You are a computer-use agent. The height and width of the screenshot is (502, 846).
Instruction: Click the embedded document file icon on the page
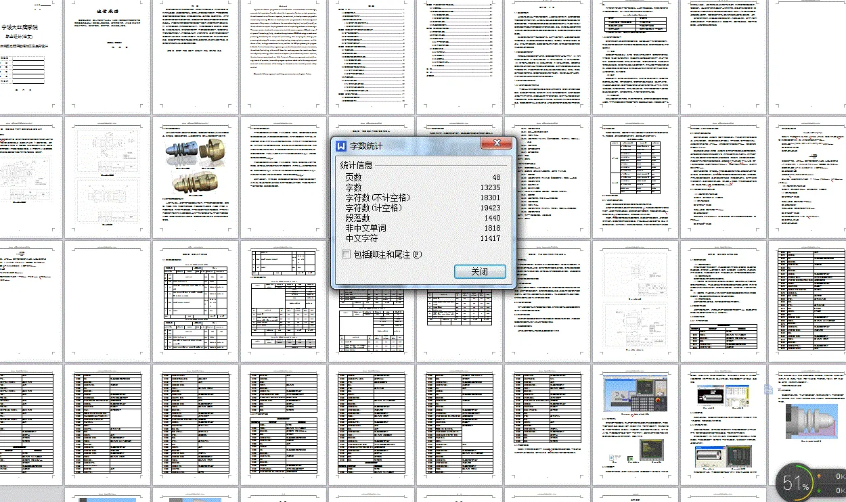coord(768,390)
